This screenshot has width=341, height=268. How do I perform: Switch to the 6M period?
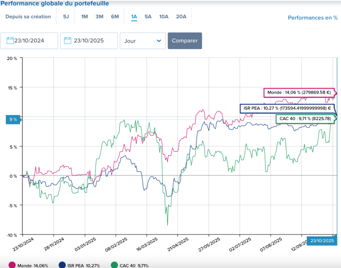click(115, 17)
